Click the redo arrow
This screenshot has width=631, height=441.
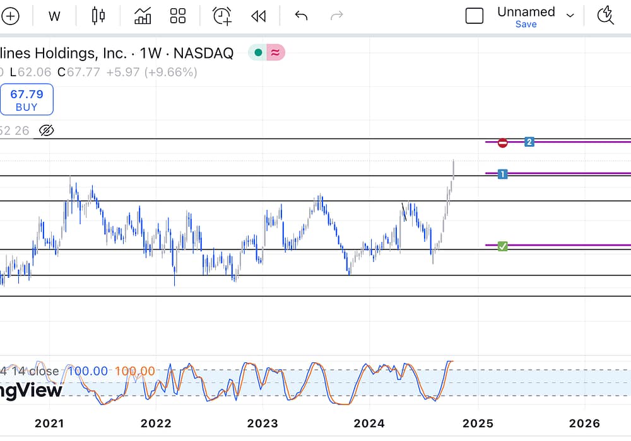coord(337,16)
